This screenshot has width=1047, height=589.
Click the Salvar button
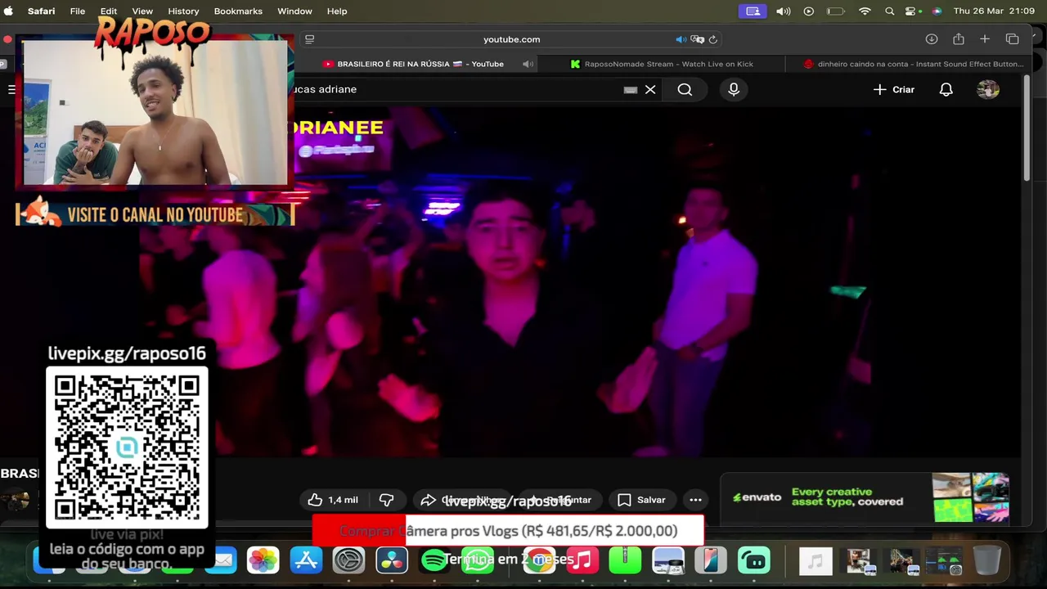point(642,500)
